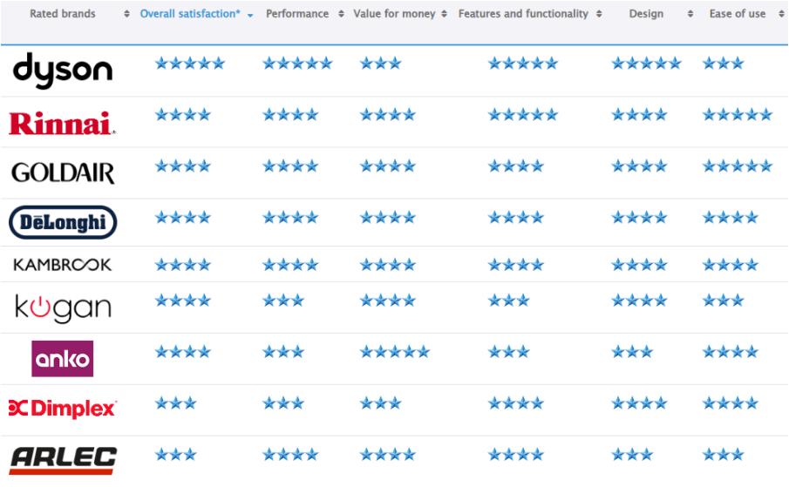Click the sort arrows beside Value for money
This screenshot has height=487, width=789.
(x=445, y=15)
